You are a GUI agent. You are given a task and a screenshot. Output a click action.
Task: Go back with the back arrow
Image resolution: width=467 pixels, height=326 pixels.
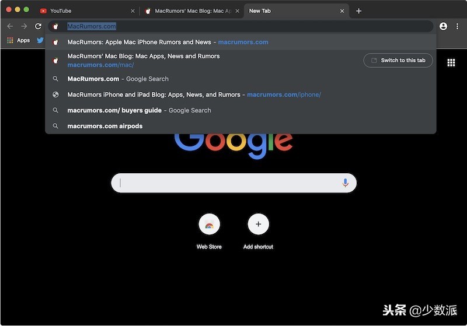point(10,26)
